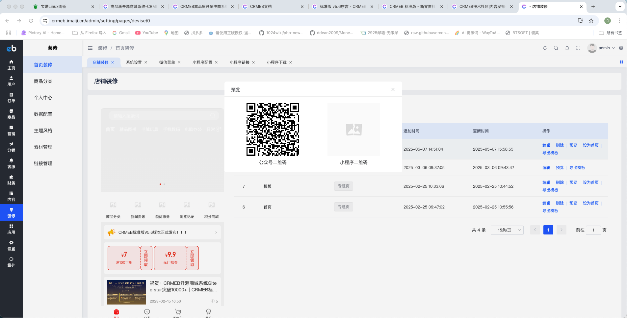Go to page 1 in pagination
The height and width of the screenshot is (318, 627).
[x=548, y=230]
